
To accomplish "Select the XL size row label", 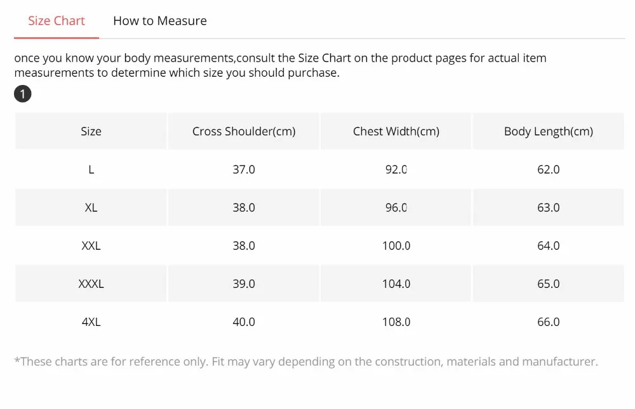I will [91, 207].
